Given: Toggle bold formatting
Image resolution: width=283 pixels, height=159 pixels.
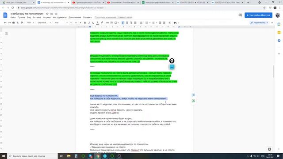Looking at the screenshot, I should click(85, 23).
